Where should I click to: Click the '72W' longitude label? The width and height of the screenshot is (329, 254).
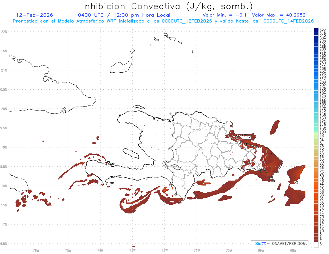pyautogui.click(x=164, y=250)
